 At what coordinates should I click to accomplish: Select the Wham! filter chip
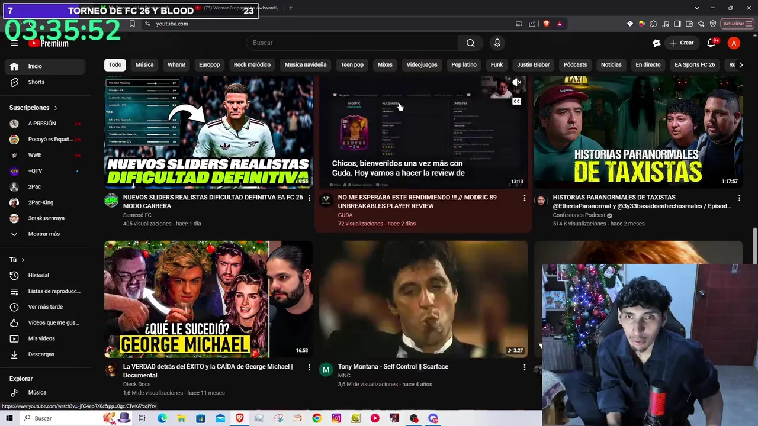click(176, 65)
